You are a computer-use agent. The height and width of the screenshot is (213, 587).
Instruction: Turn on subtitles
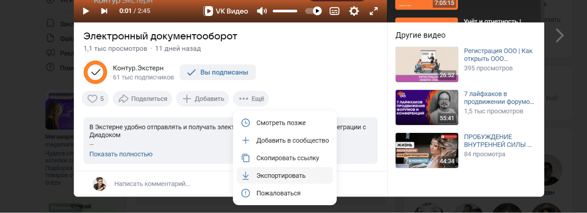334,11
